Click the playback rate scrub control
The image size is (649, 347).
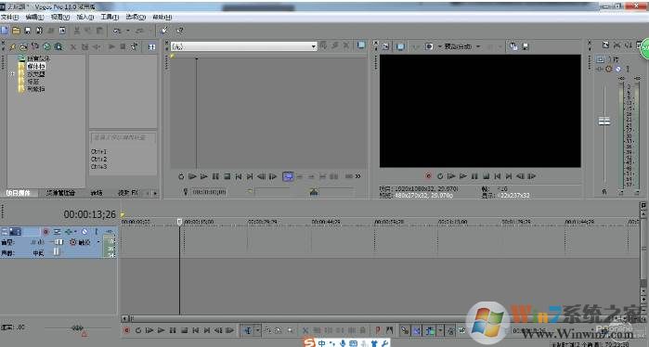click(x=77, y=328)
